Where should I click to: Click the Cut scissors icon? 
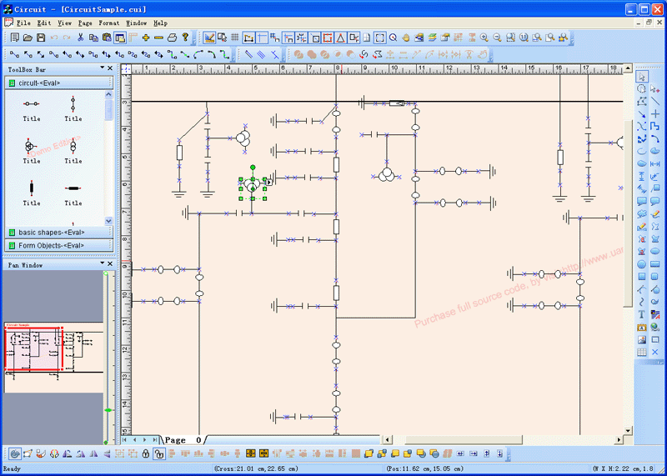point(81,38)
